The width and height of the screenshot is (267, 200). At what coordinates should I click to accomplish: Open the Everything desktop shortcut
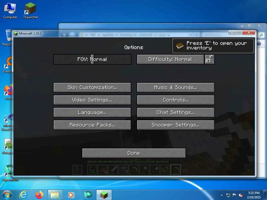(x=8, y=65)
